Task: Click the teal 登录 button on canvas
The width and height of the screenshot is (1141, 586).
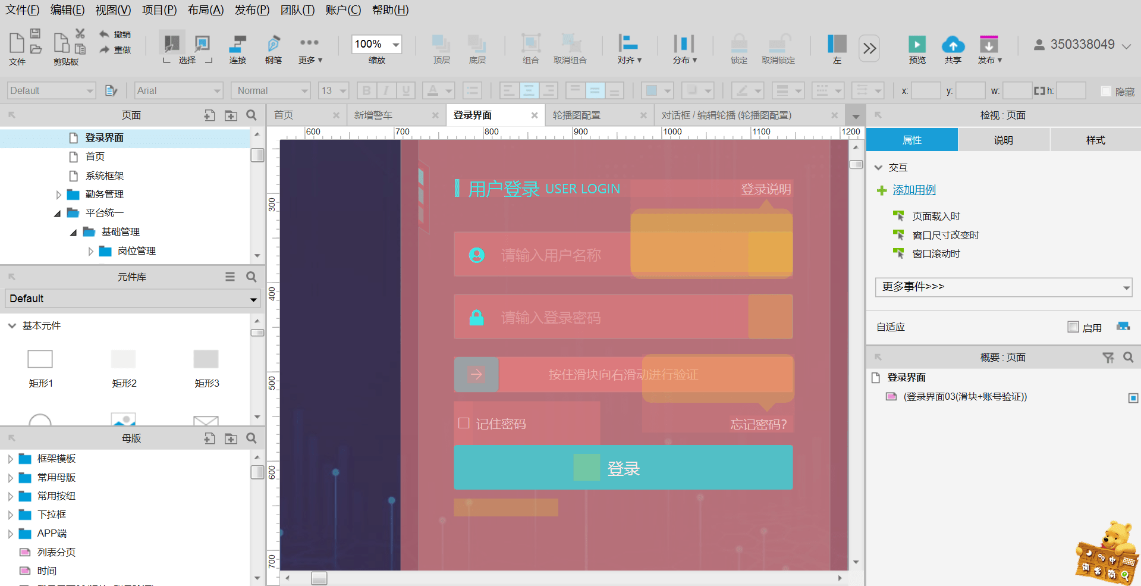Action: [623, 468]
